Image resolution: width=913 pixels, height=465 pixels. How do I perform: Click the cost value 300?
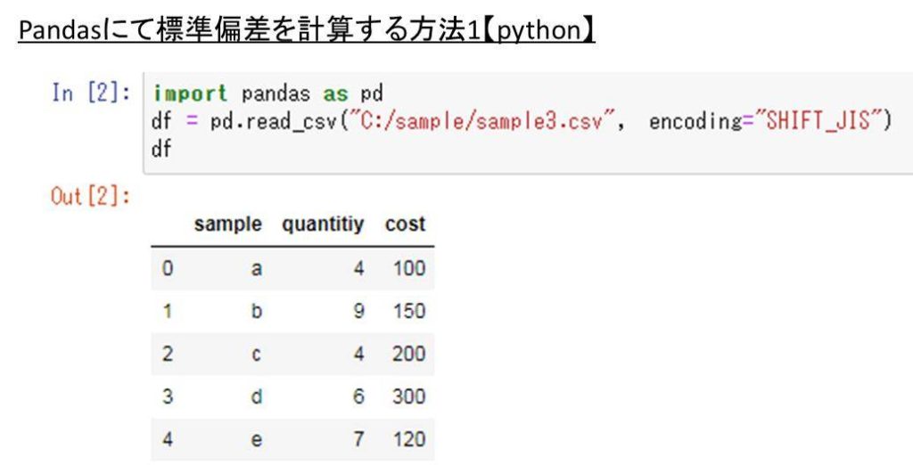[408, 396]
